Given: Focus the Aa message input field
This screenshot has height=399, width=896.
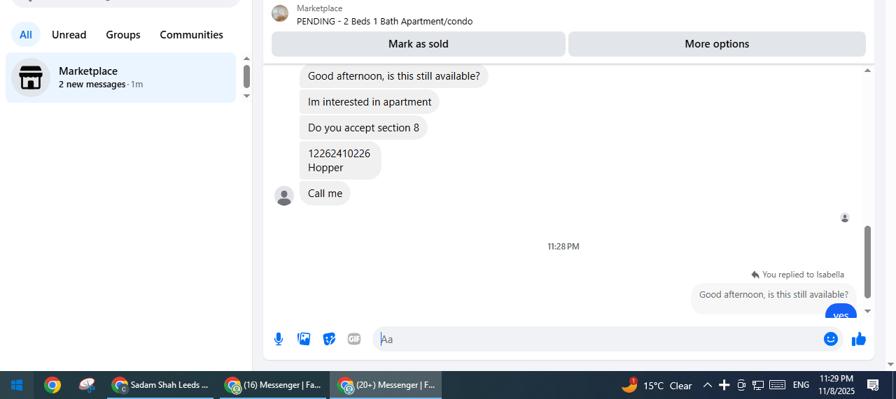Looking at the screenshot, I should (596, 339).
